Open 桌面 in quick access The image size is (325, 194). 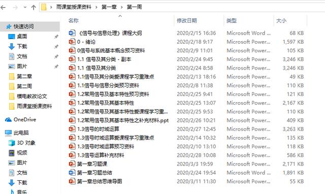click(x=22, y=37)
